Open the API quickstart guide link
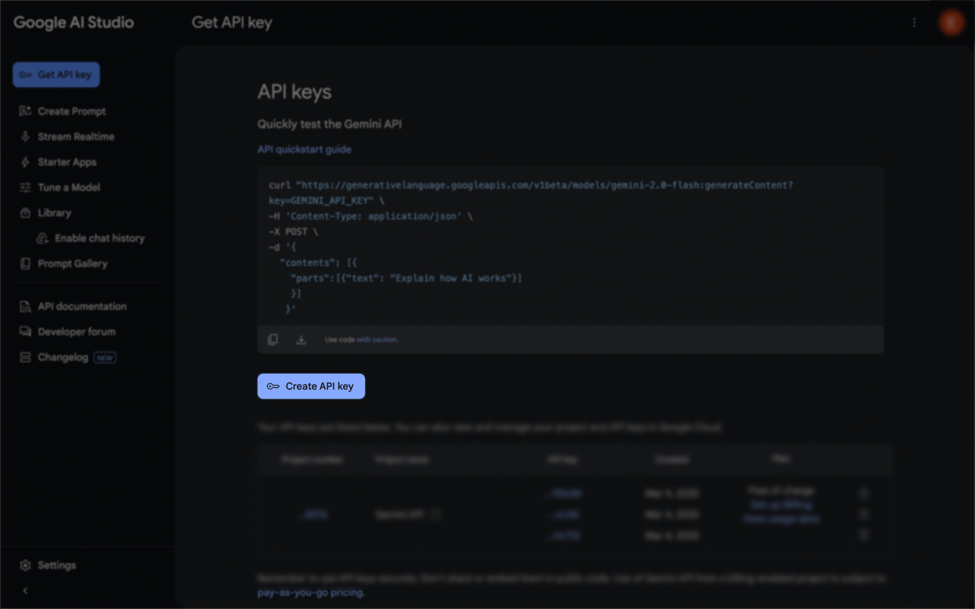Screen dimensions: 975x609 click(x=305, y=149)
